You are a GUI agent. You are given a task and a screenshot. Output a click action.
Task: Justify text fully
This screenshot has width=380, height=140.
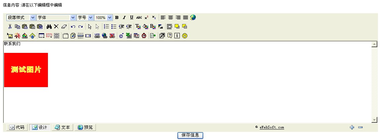point(185,17)
